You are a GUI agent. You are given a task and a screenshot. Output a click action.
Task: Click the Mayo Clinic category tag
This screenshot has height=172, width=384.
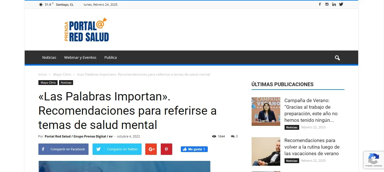click(48, 82)
